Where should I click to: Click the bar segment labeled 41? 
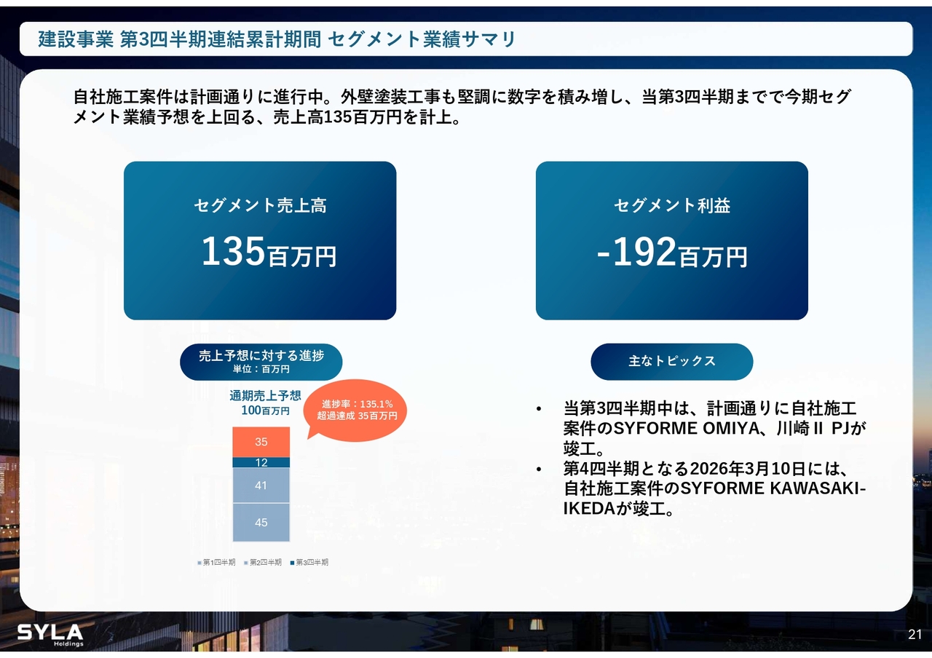click(261, 485)
